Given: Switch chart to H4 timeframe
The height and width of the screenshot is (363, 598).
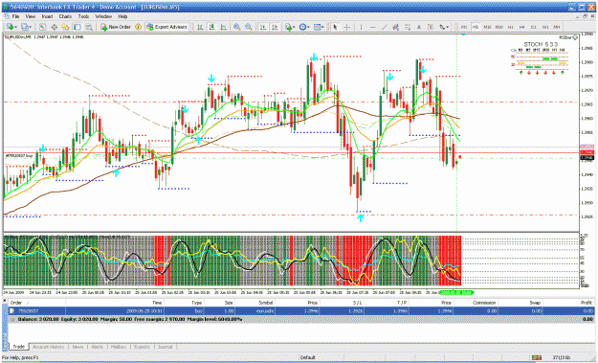Looking at the screenshot, I should tap(522, 27).
